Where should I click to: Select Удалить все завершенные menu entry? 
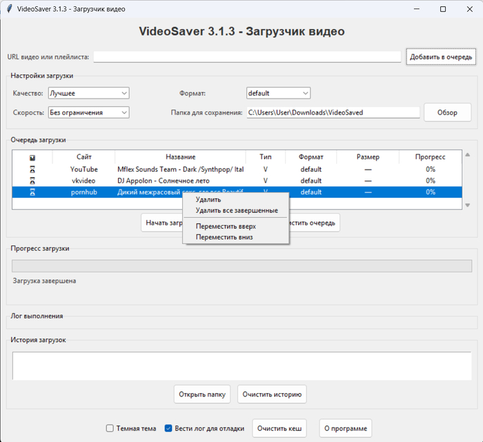point(236,210)
